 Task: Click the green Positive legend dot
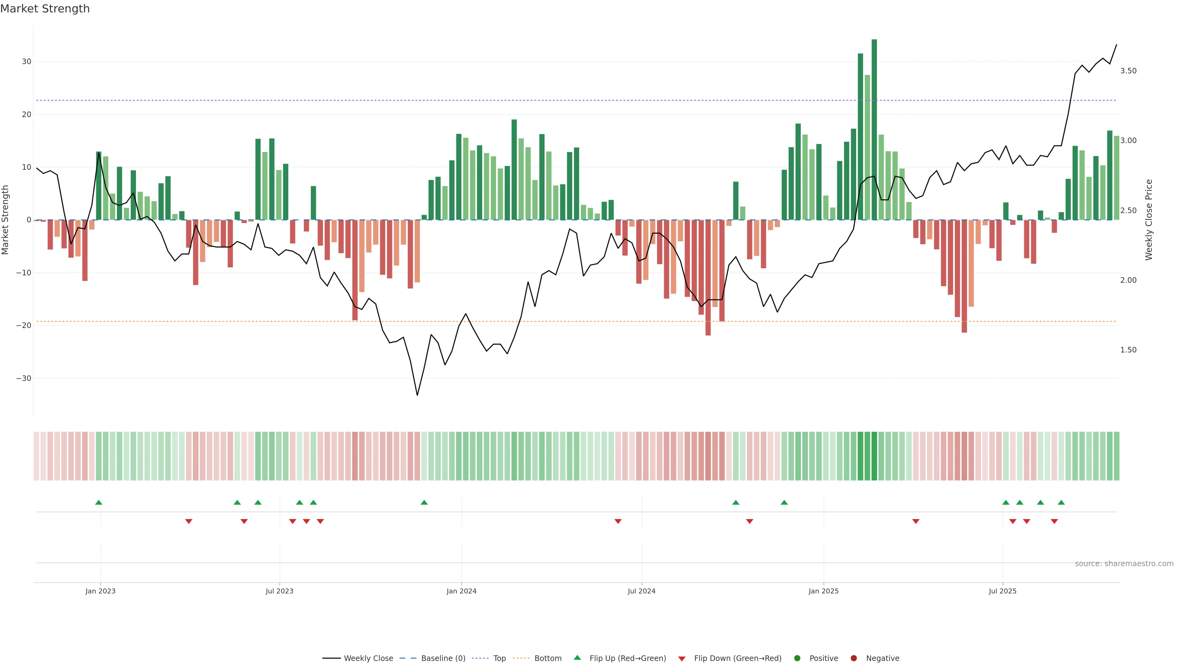(x=797, y=658)
